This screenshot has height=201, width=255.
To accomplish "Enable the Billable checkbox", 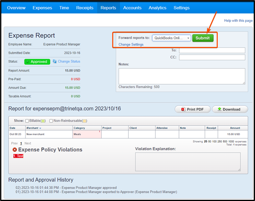I will coord(27,121).
